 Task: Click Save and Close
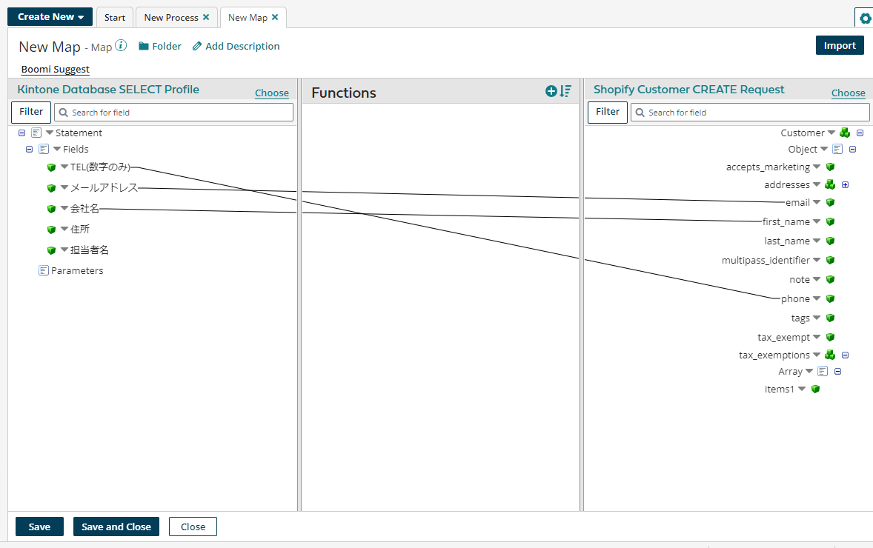click(116, 527)
